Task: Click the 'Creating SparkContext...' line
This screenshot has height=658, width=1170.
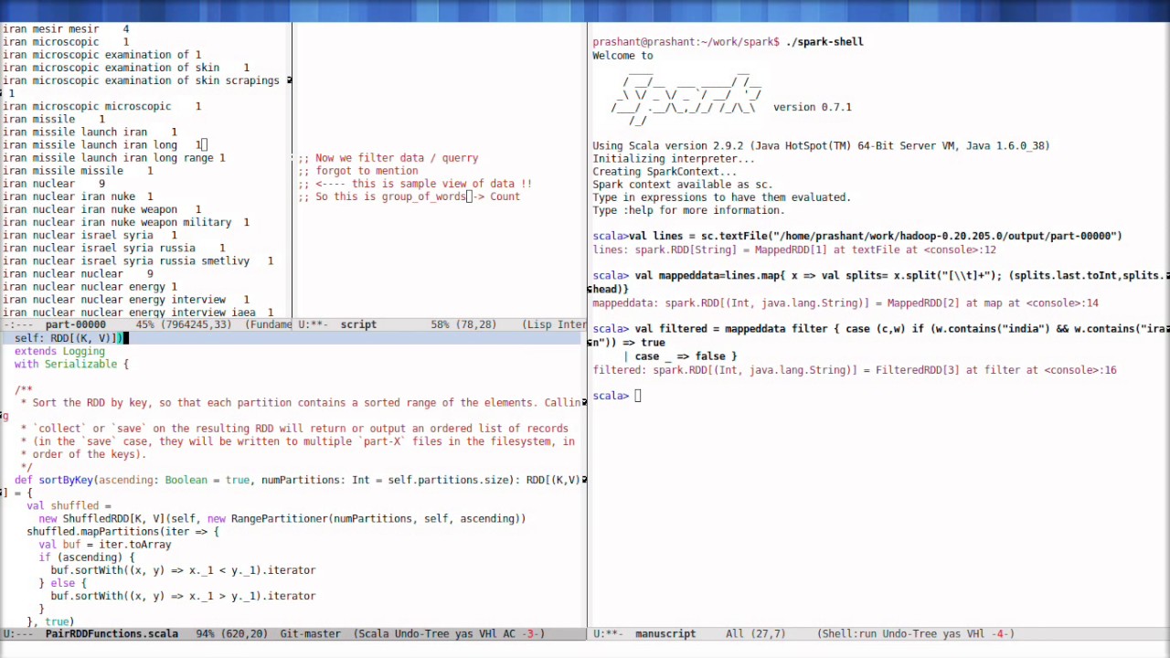Action: click(x=664, y=172)
